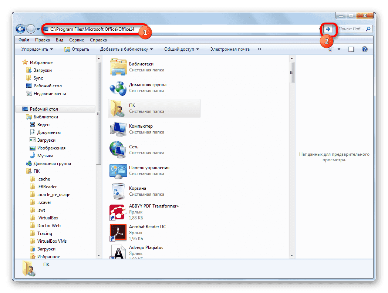Screen dimensions: 388x293
Task: Click the search magnifier icon
Action: 368,29
